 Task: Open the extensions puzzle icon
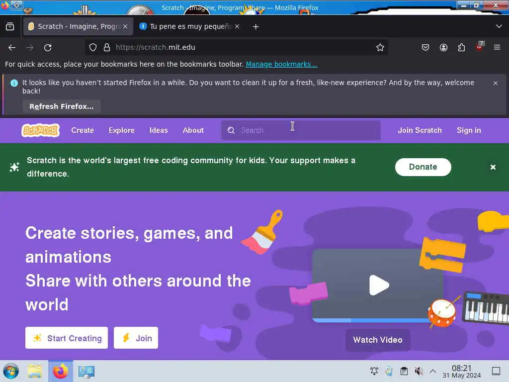461,47
